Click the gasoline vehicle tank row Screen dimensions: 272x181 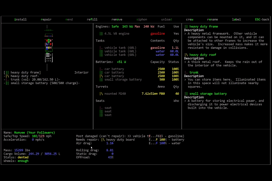tap(139, 48)
